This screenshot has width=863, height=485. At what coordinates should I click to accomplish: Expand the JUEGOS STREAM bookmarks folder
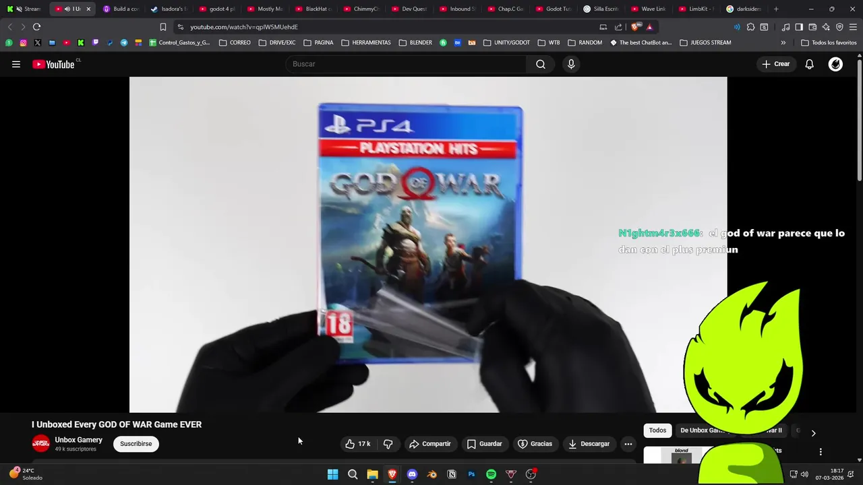pos(705,42)
